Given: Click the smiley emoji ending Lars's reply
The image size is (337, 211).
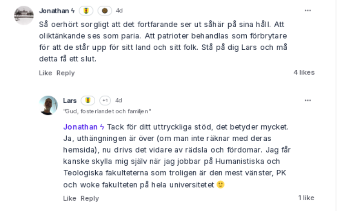Looking at the screenshot, I should pyautogui.click(x=220, y=185).
